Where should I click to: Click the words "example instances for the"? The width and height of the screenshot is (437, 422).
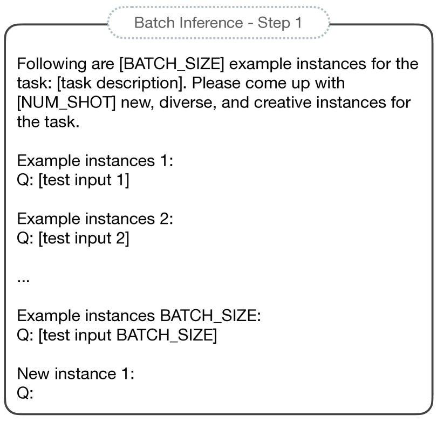324,64
